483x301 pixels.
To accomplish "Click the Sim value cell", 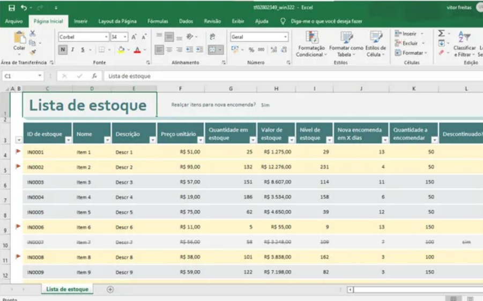I will click(x=265, y=105).
